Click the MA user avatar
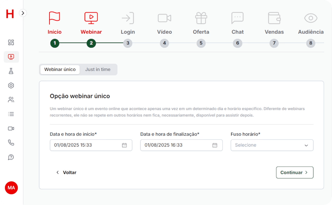Viewport: 332px width, 205px height. [x=11, y=188]
